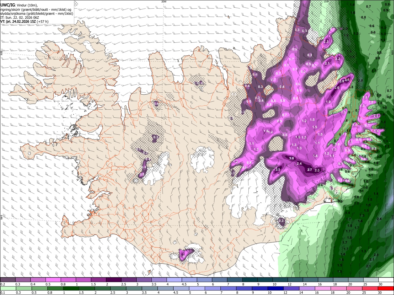This screenshot has height=295, width=394.
Task: Select the pale green swatch above bottom-row 0.1
Action: pyautogui.click(x=8, y=289)
